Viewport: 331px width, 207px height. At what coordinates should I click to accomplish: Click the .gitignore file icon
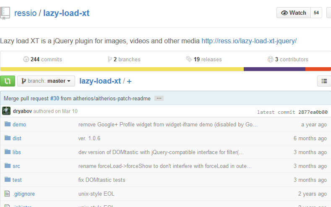[7, 194]
